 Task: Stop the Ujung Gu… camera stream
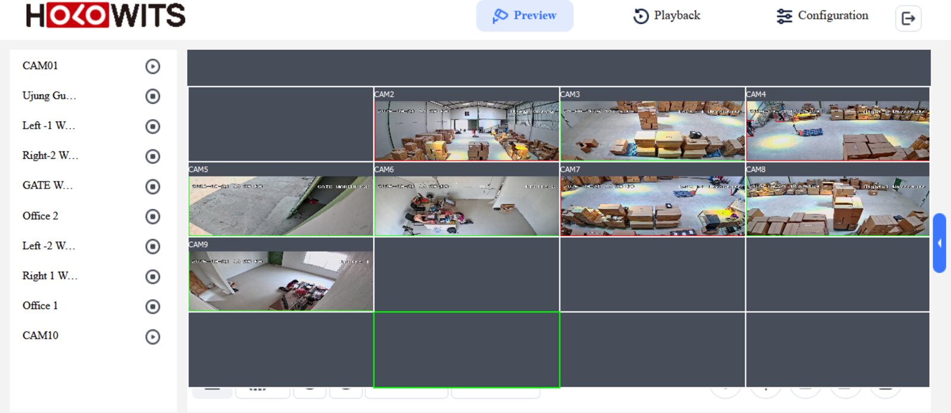153,96
